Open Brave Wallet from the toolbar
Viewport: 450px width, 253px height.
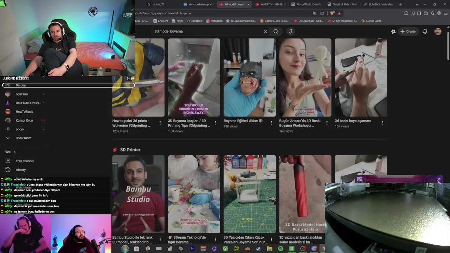[426, 13]
